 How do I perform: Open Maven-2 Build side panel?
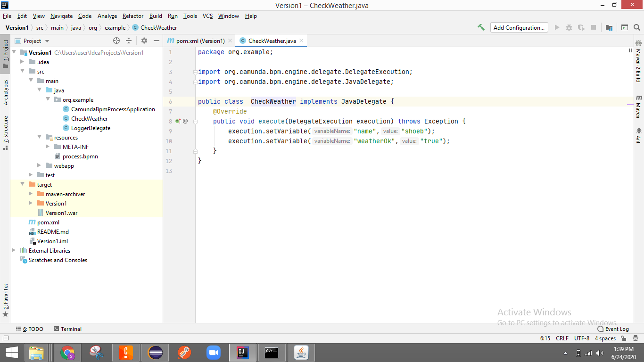pyautogui.click(x=638, y=61)
